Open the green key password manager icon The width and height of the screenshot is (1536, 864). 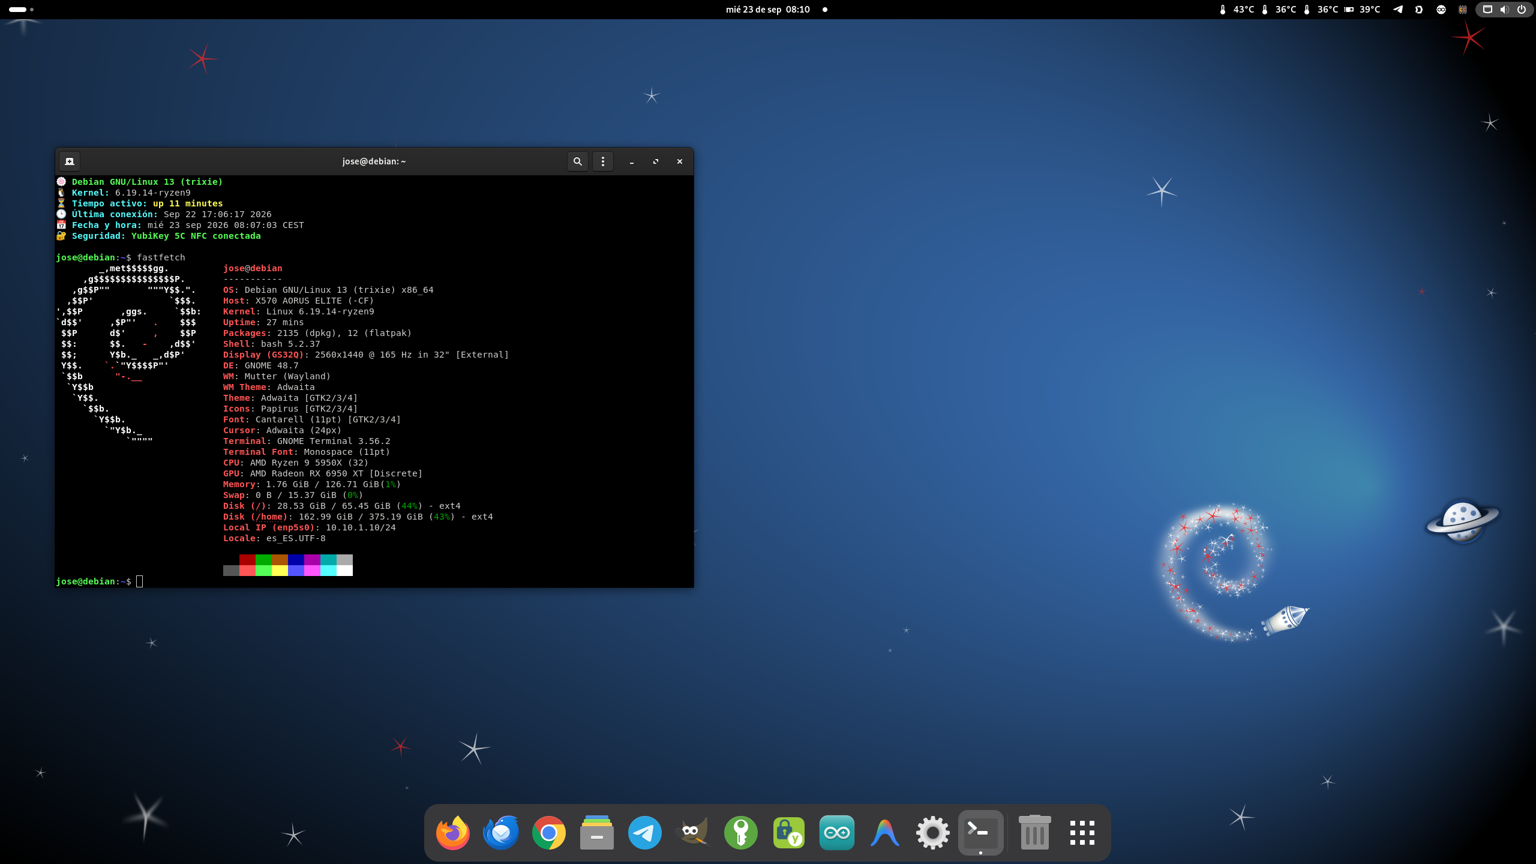pyautogui.click(x=740, y=833)
